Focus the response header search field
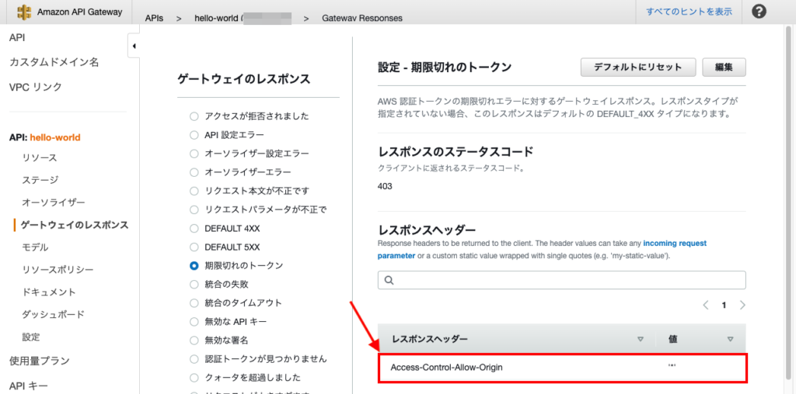 561,280
